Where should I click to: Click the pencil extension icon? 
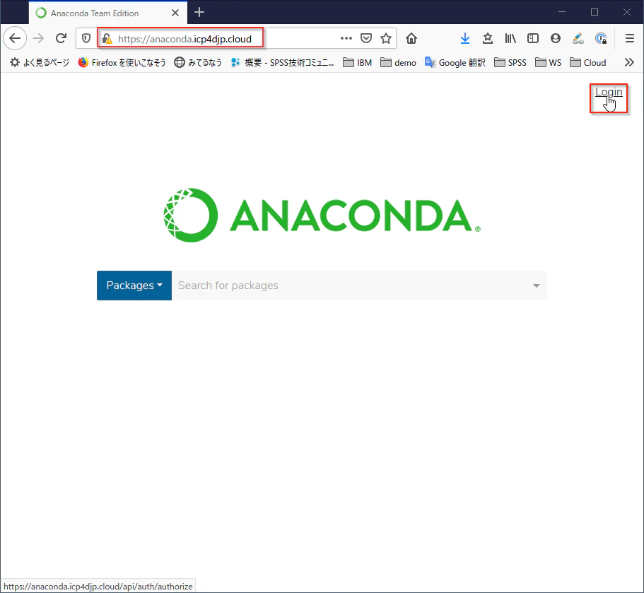click(578, 39)
